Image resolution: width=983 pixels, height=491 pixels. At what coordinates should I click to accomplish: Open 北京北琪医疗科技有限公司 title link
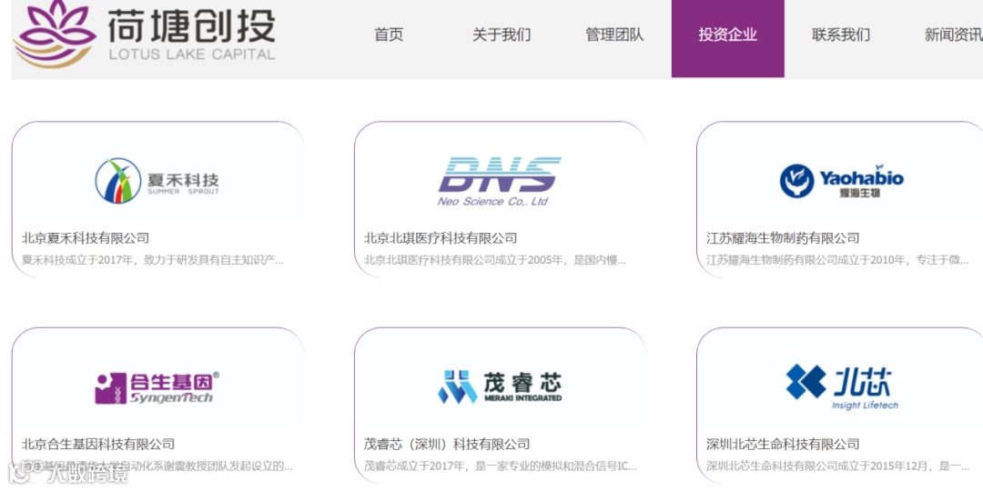[441, 238]
